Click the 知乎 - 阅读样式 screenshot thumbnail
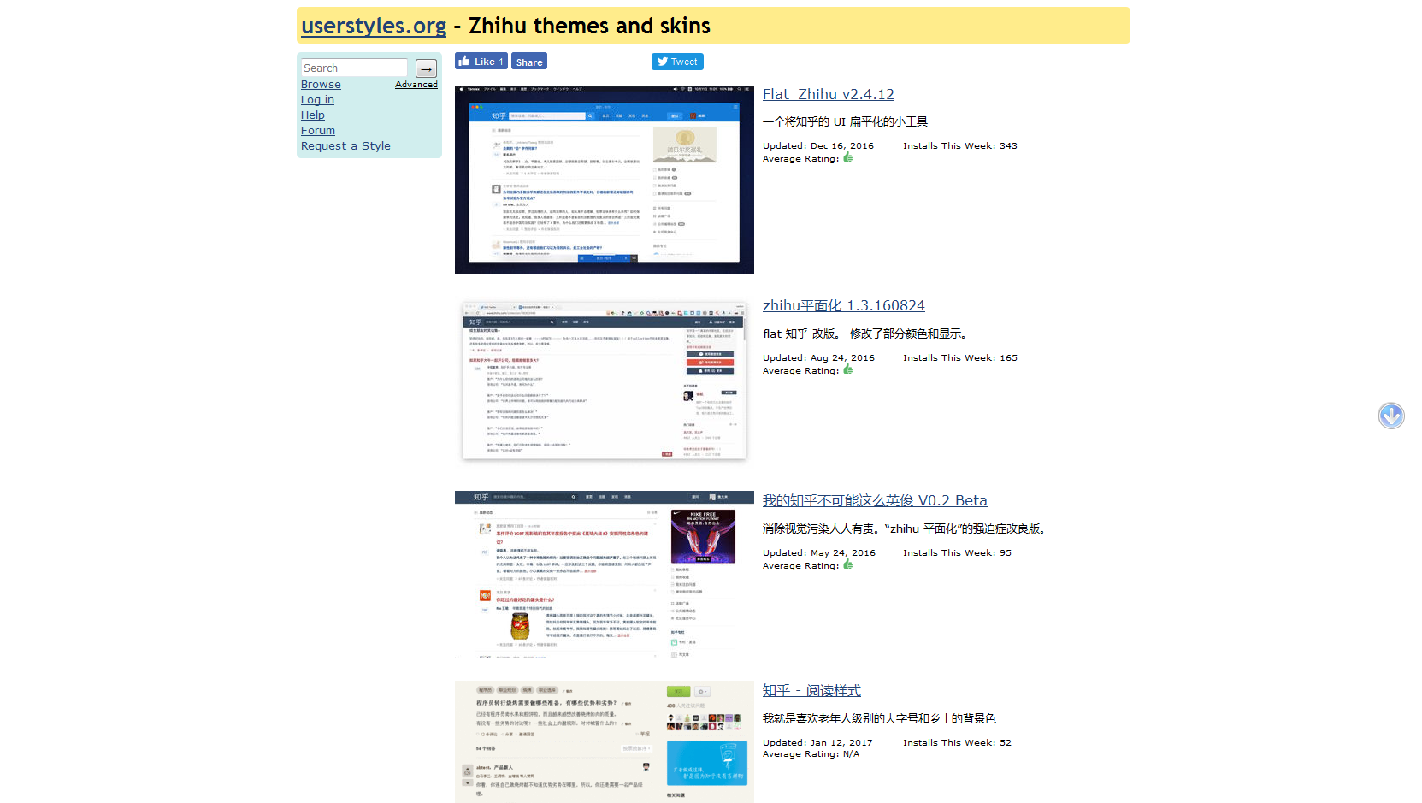This screenshot has height=803, width=1422. [605, 741]
